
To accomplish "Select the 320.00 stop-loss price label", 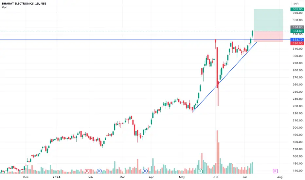I will coord(297,43).
